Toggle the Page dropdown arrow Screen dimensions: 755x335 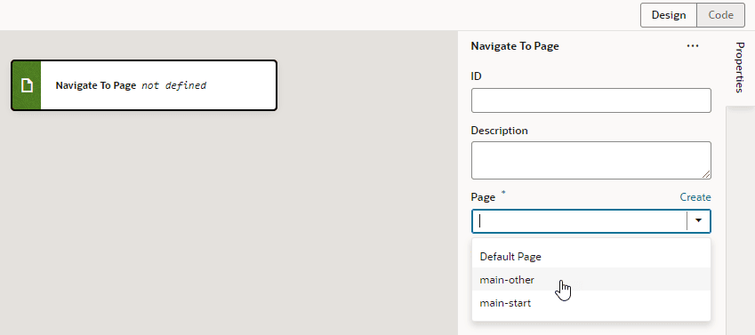pyautogui.click(x=698, y=221)
